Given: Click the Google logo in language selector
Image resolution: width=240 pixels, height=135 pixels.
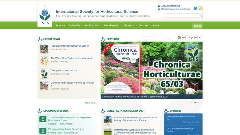Looking at the screenshot, I should point(179,38).
